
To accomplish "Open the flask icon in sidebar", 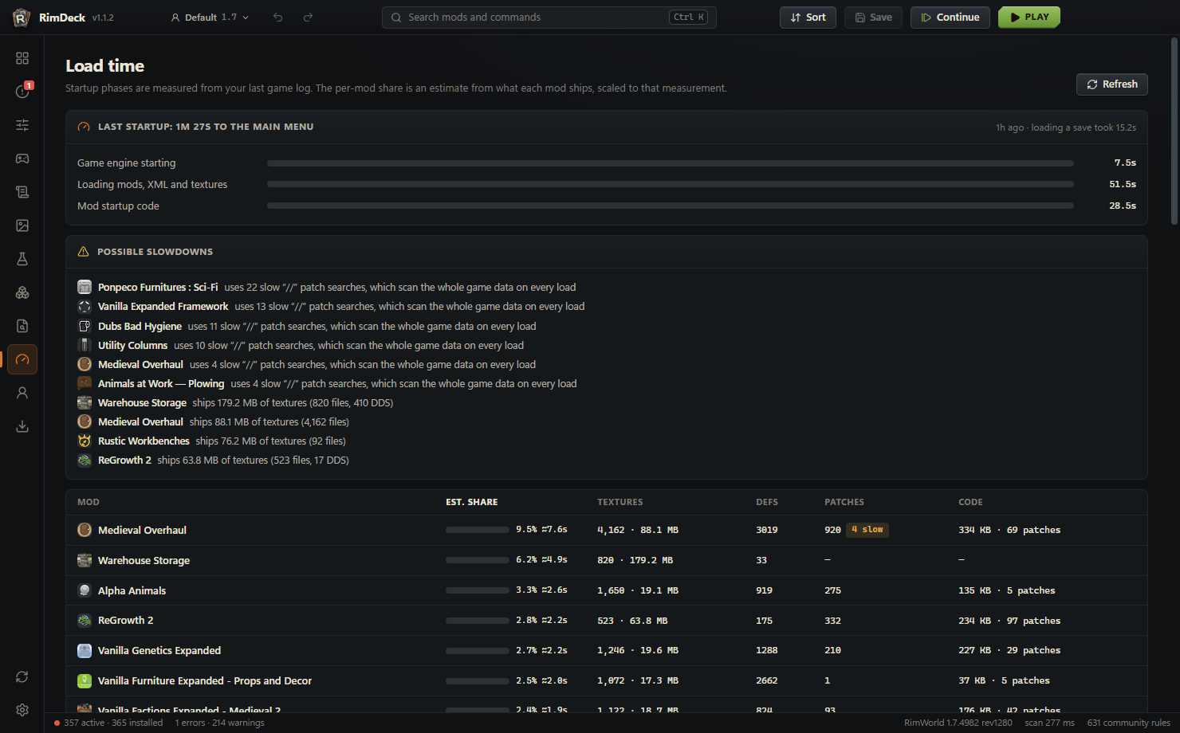I will point(22,259).
